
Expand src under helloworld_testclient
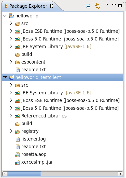click(x=11, y=85)
